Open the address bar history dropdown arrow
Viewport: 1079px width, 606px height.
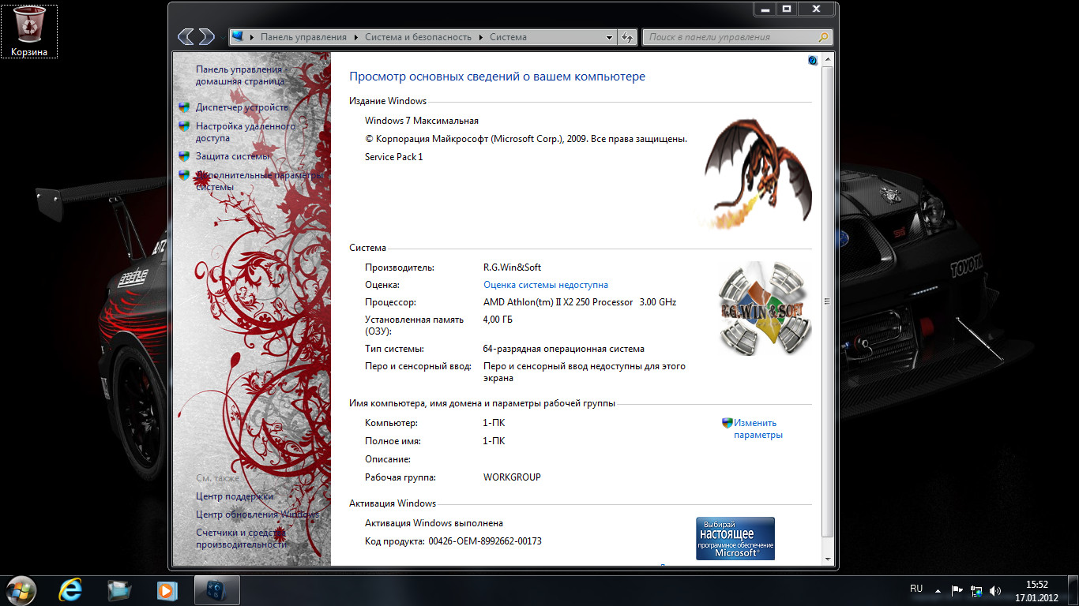pos(609,37)
